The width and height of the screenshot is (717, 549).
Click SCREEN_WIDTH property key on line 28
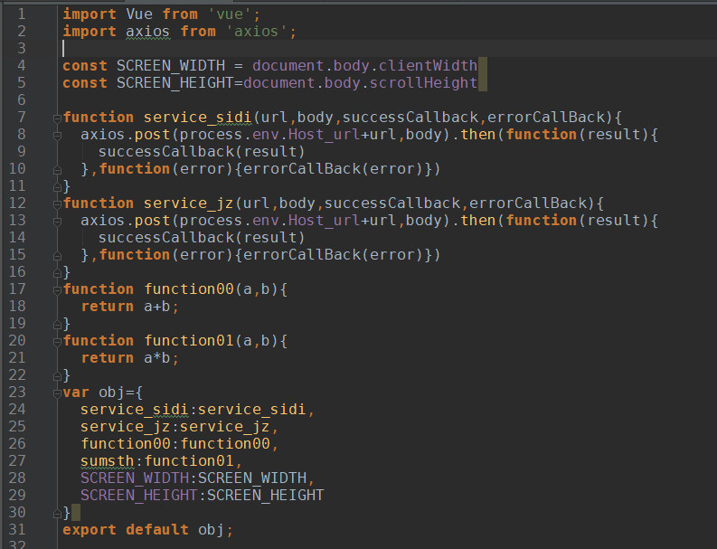click(135, 478)
